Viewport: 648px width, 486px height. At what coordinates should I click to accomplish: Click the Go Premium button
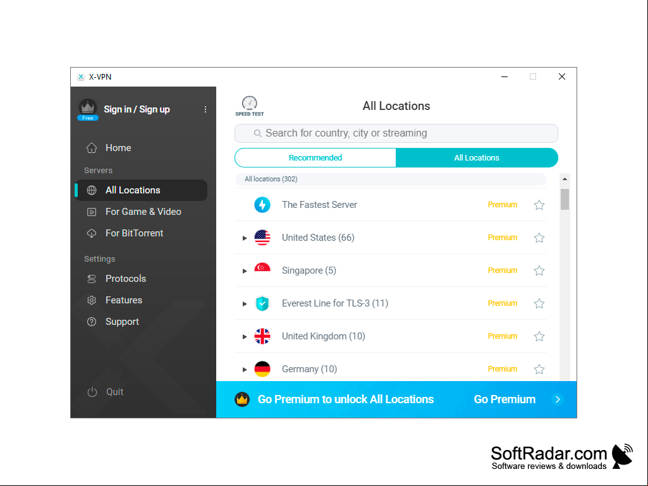(504, 399)
